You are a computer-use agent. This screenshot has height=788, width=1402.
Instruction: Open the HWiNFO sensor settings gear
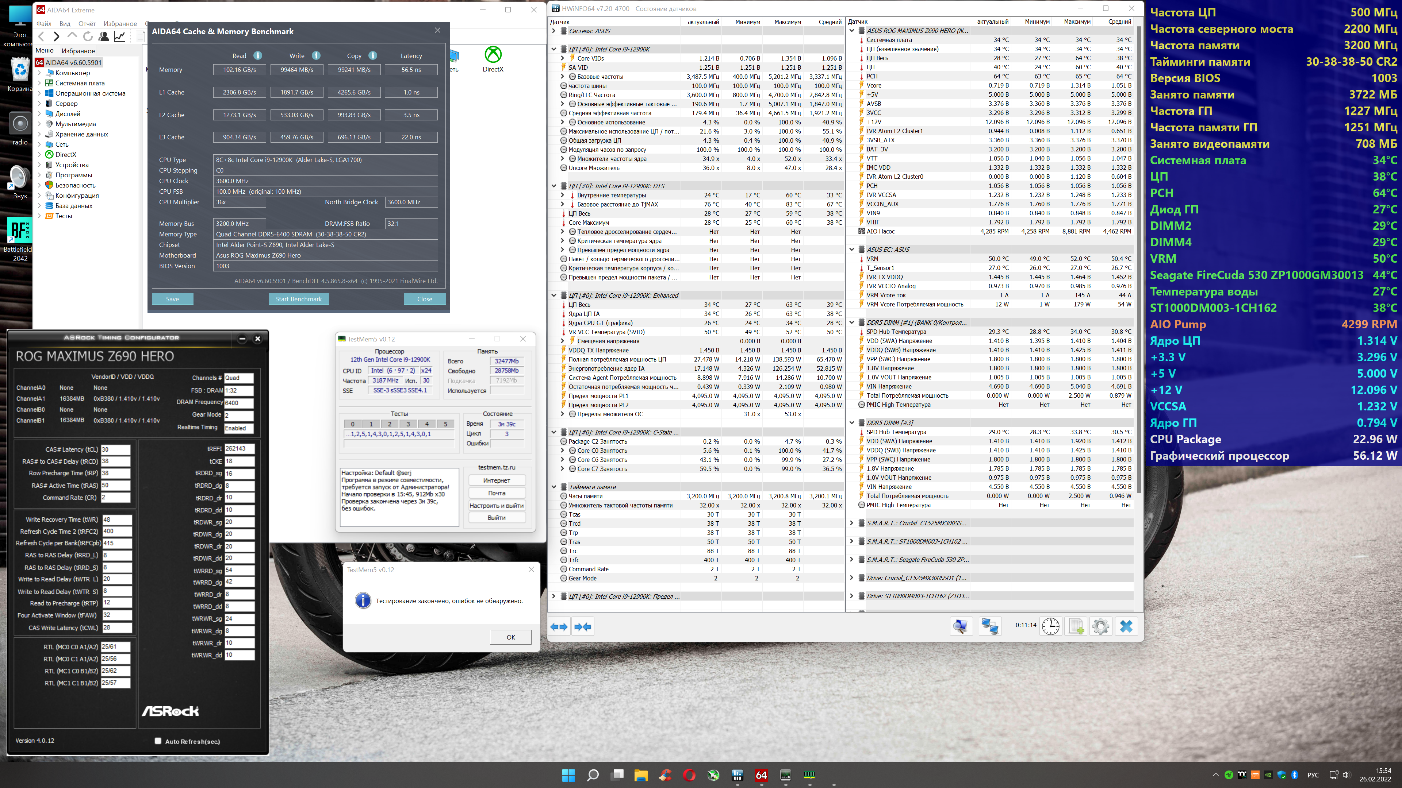(x=1100, y=626)
